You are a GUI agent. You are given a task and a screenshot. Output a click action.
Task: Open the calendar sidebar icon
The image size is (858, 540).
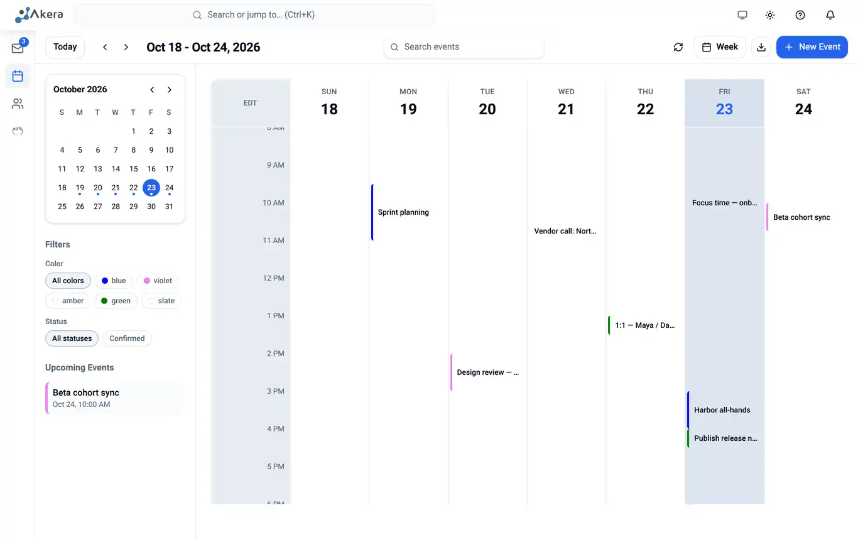click(18, 76)
